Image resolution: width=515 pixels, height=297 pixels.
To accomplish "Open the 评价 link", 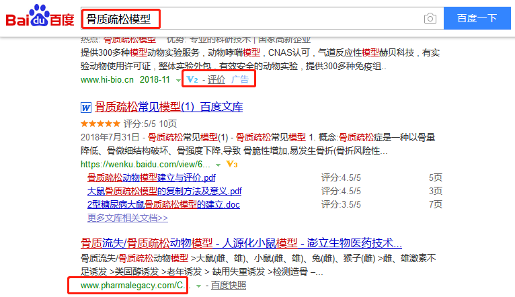I will pyautogui.click(x=216, y=79).
